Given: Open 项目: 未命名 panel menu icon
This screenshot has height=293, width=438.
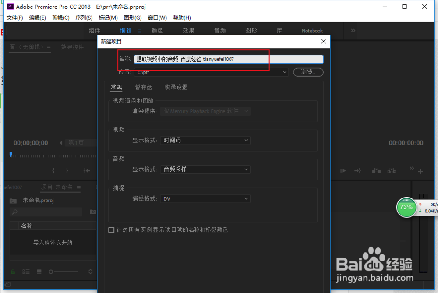Looking at the screenshot, I should pos(79,187).
